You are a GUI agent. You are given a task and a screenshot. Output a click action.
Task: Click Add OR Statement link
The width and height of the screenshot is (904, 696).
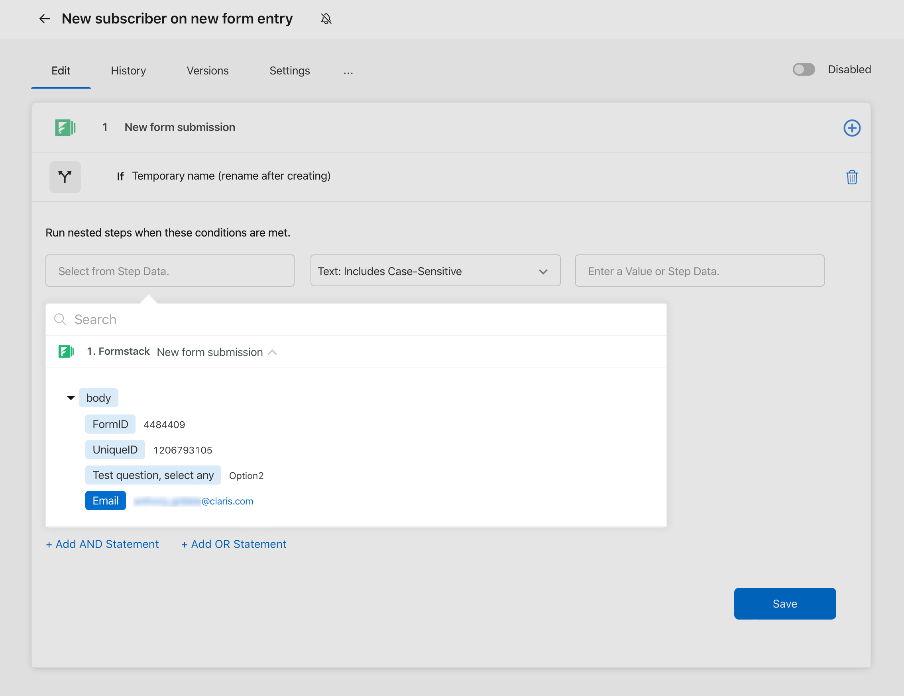click(x=234, y=544)
